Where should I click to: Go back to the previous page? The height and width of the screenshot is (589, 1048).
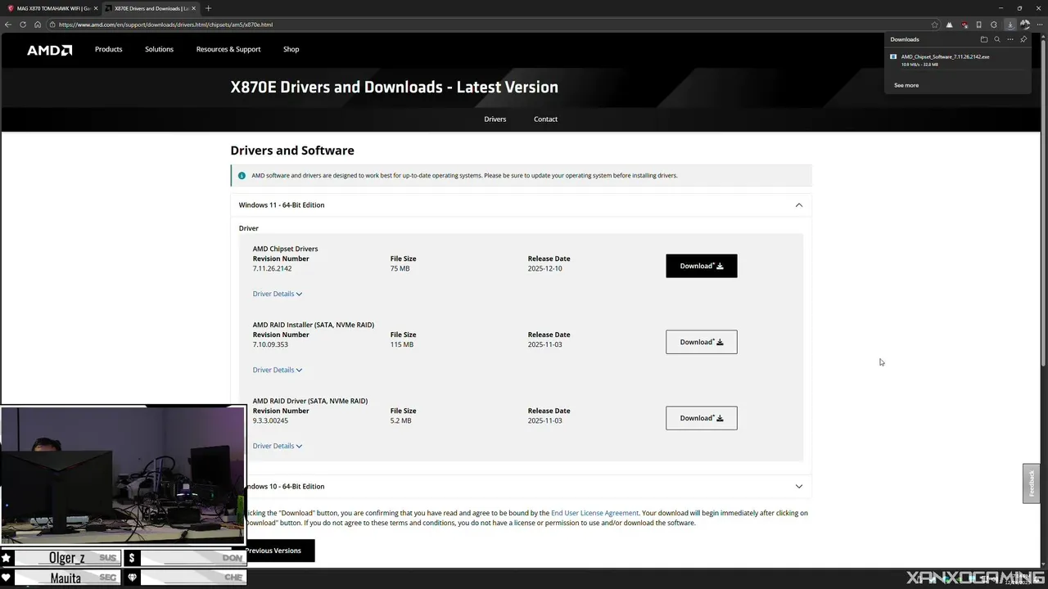point(8,25)
